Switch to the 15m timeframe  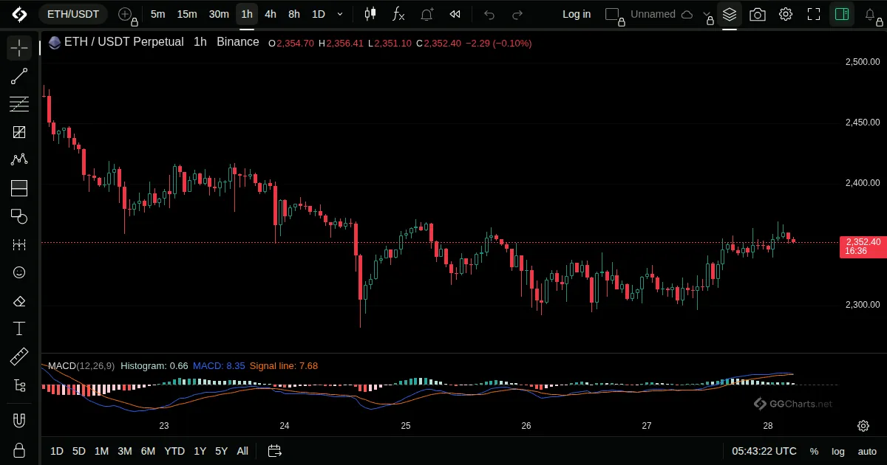click(x=187, y=14)
